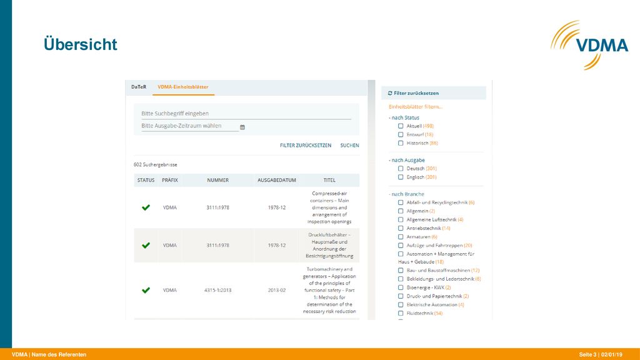Click the Übersicht slide heading
The width and height of the screenshot is (640, 360).
(x=81, y=44)
